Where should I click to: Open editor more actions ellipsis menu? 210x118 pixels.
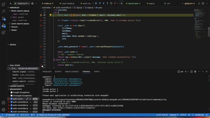click(207, 4)
